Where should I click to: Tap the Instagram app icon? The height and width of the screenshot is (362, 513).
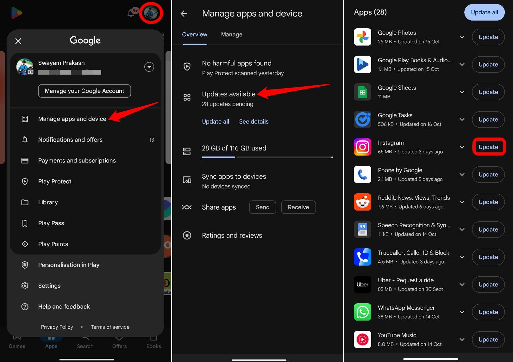pyautogui.click(x=362, y=147)
